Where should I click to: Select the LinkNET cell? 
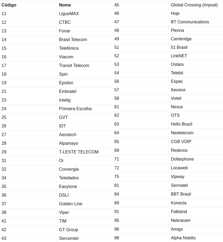[179, 56]
